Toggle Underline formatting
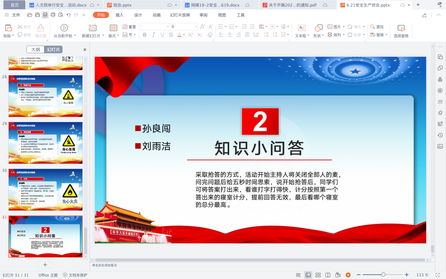 tap(162, 35)
